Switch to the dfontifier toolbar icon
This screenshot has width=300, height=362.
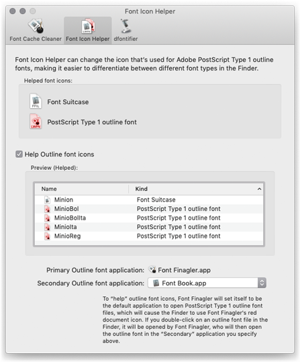(x=126, y=26)
